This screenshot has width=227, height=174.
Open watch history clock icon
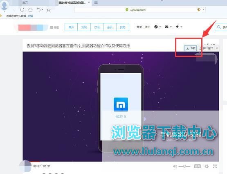pyautogui.click(x=156, y=27)
